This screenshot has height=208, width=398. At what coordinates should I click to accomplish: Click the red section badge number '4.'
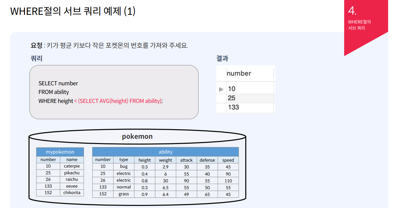coord(352,11)
